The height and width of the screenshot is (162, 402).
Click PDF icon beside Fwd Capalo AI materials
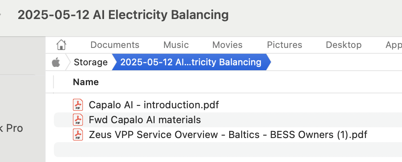[x=78, y=119]
